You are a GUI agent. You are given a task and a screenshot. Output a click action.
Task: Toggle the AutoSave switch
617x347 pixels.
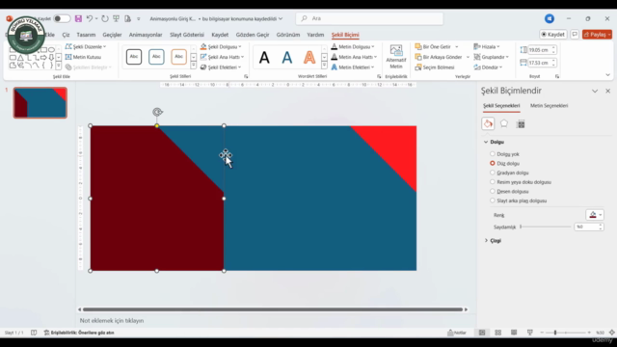tap(62, 18)
